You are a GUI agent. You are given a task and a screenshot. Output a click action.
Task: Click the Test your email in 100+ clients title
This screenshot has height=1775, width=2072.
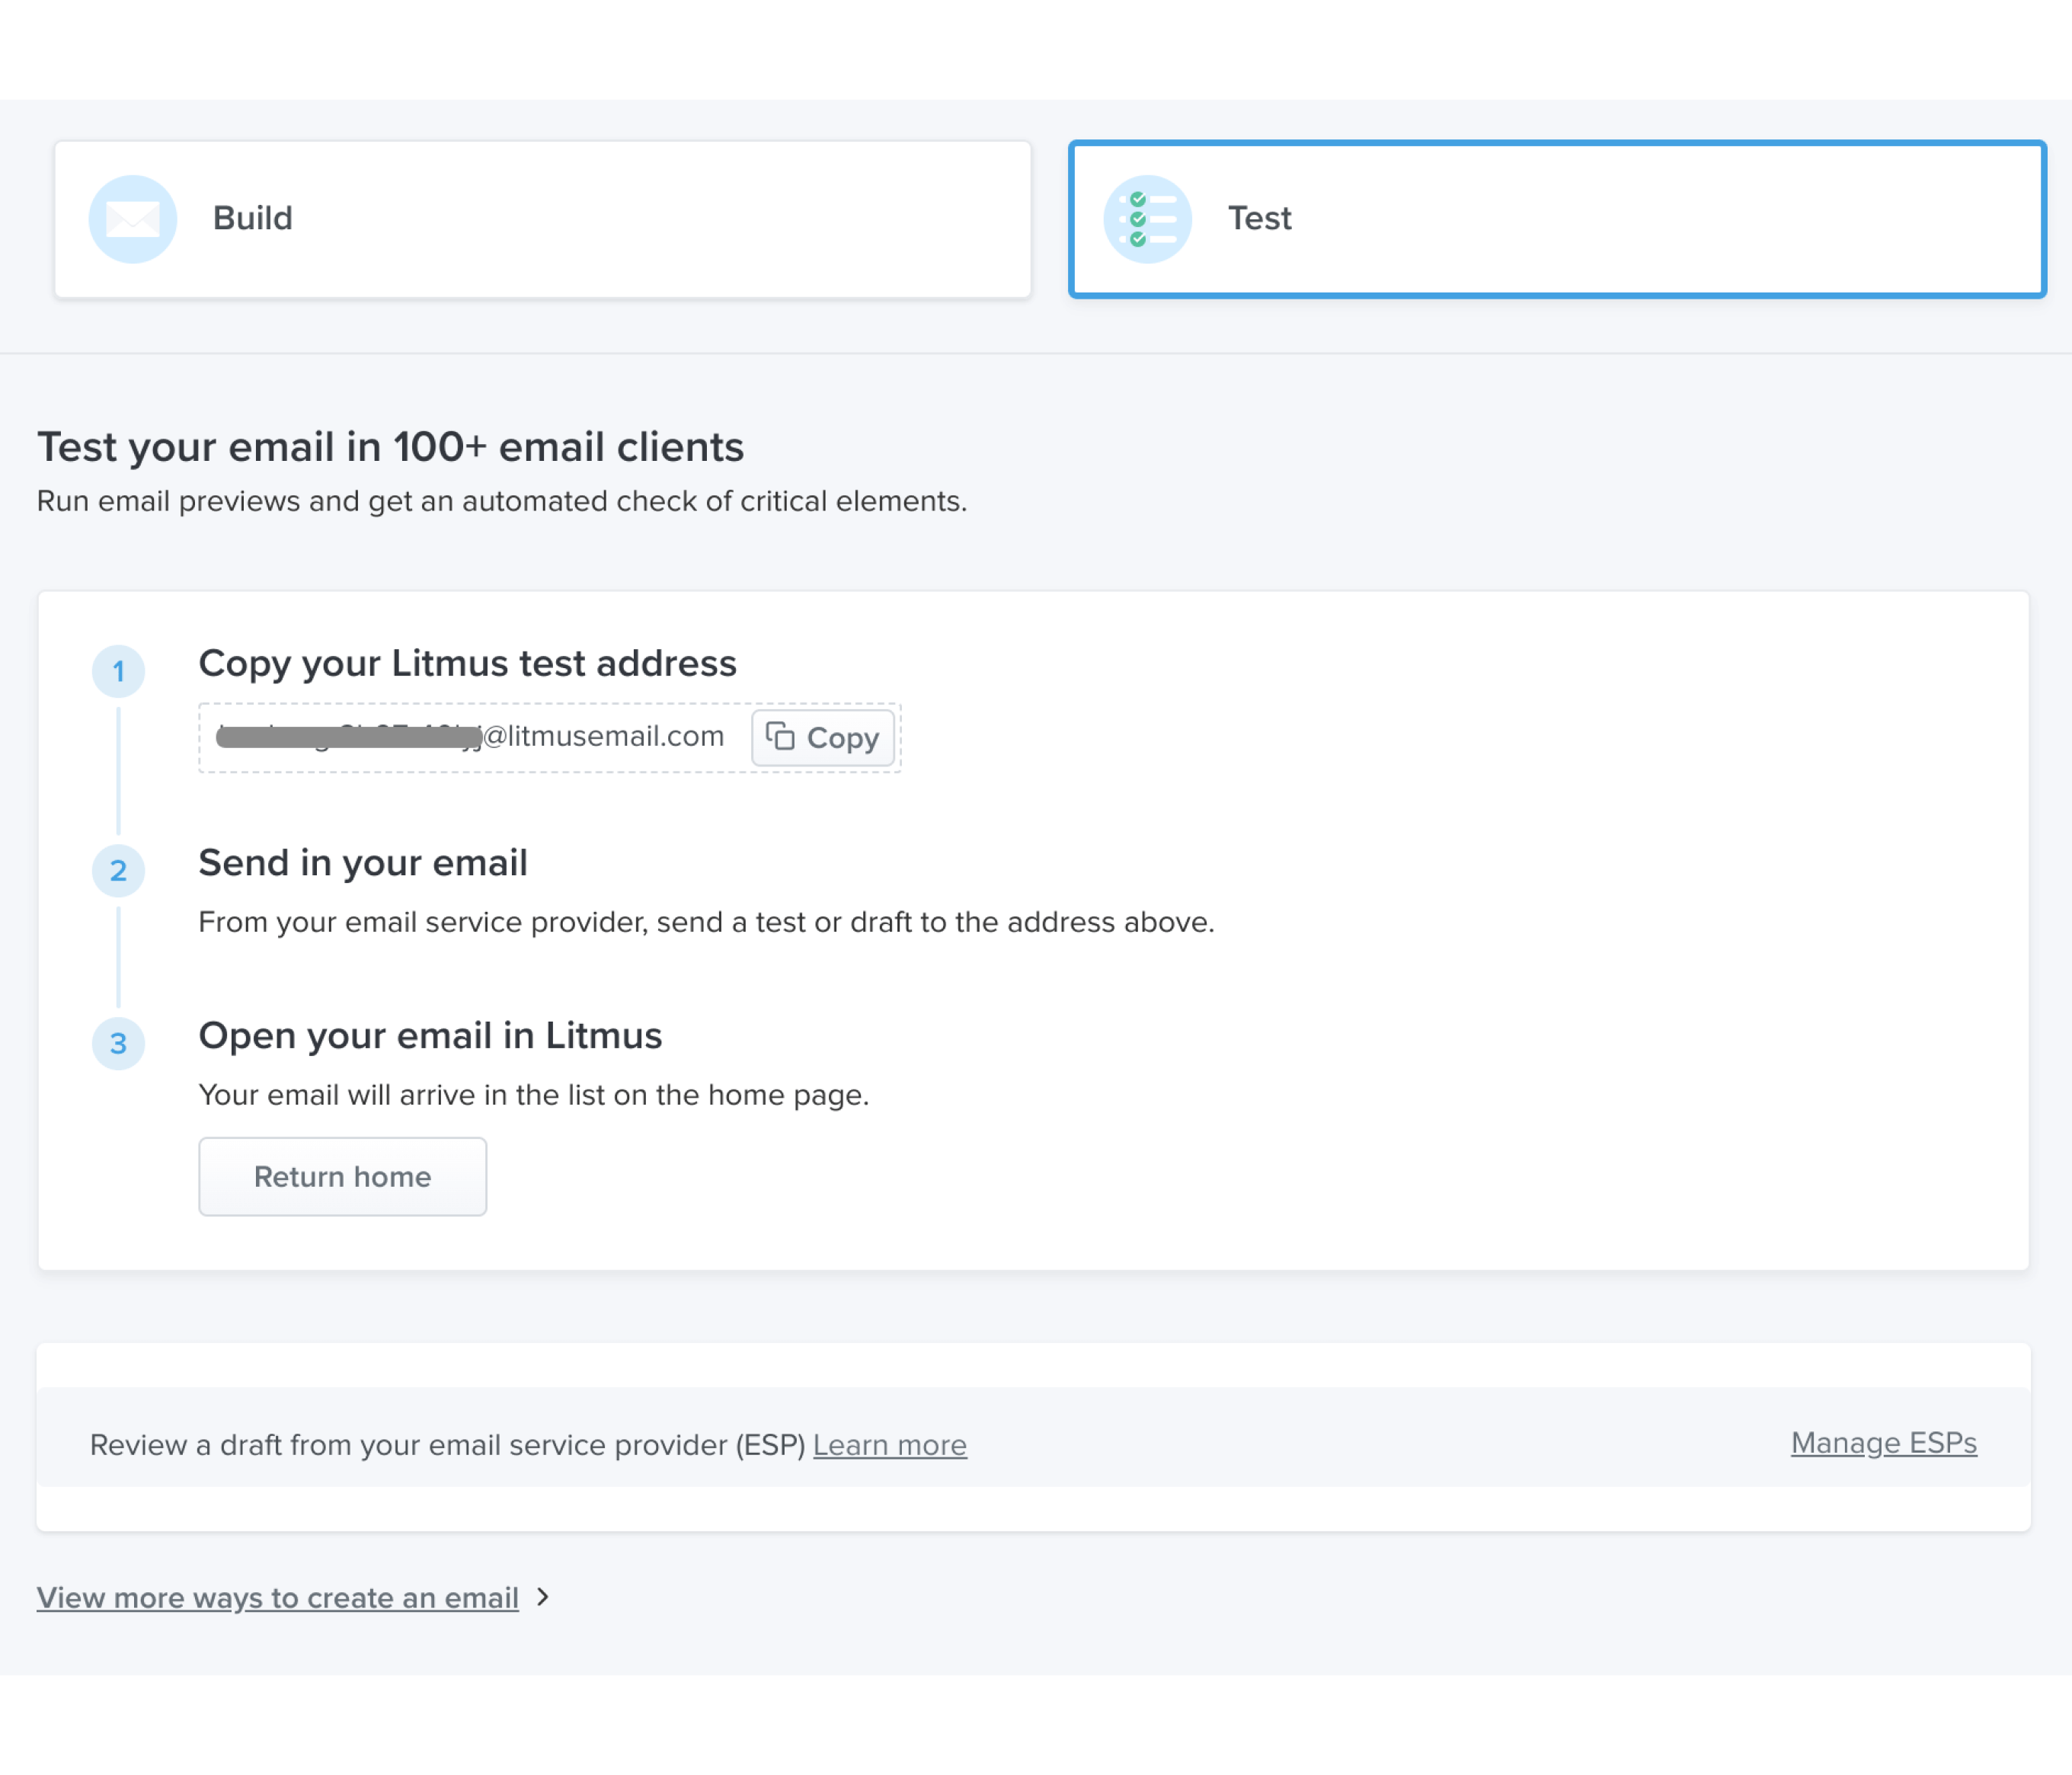pyautogui.click(x=390, y=447)
